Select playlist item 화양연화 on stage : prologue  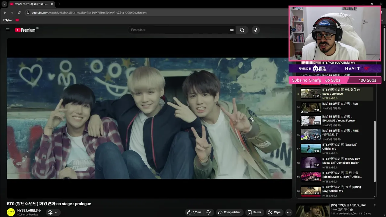(x=335, y=94)
